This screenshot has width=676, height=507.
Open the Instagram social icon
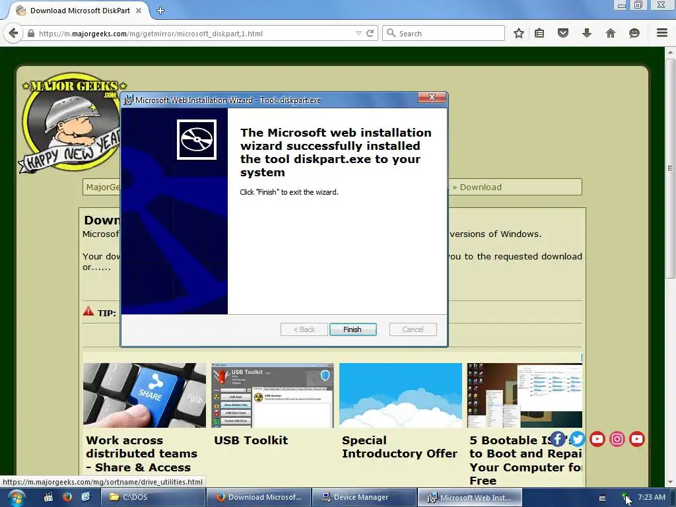pyautogui.click(x=617, y=439)
